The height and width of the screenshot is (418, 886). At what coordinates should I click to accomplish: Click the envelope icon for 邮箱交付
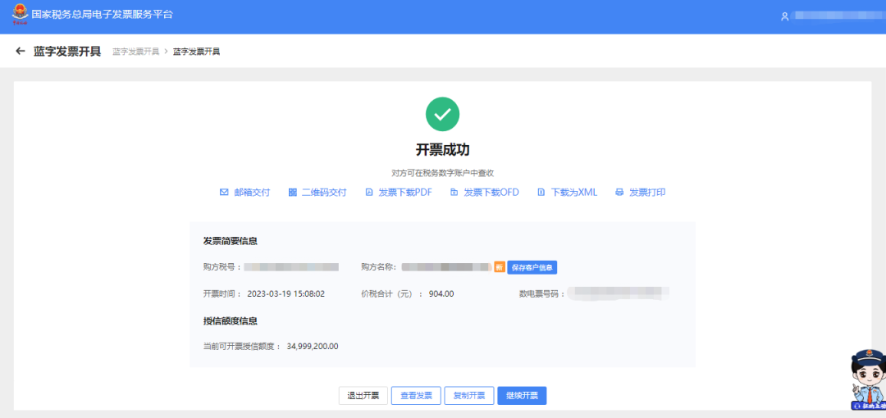click(224, 192)
